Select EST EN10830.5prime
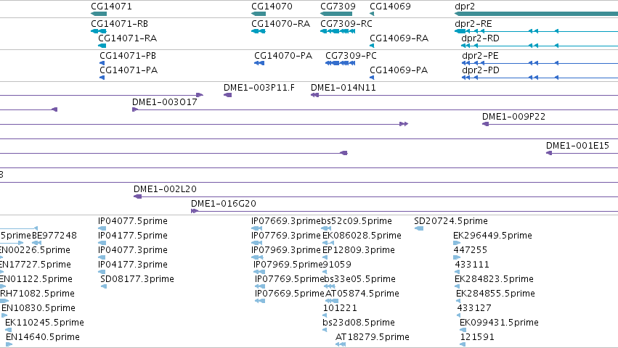 point(38,308)
